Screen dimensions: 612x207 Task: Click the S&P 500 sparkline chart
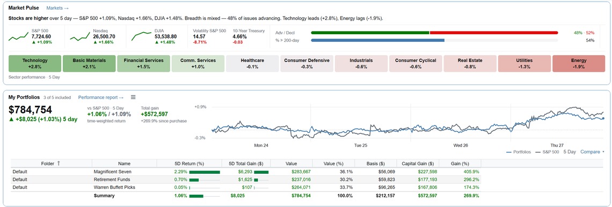click(x=18, y=36)
